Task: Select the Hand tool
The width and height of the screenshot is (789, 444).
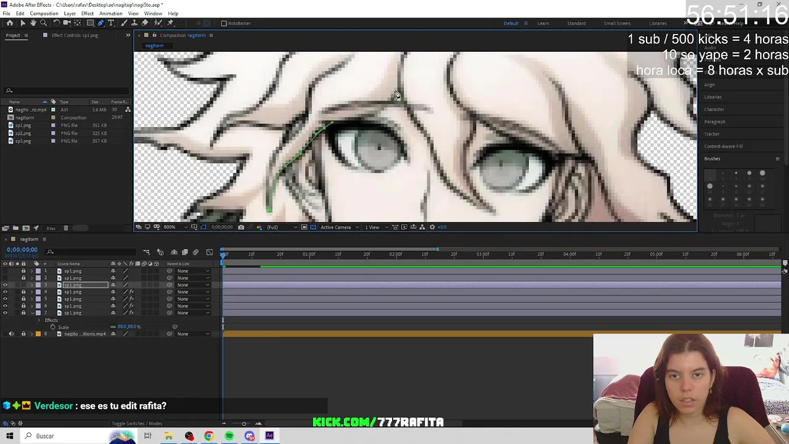Action: pyautogui.click(x=33, y=23)
